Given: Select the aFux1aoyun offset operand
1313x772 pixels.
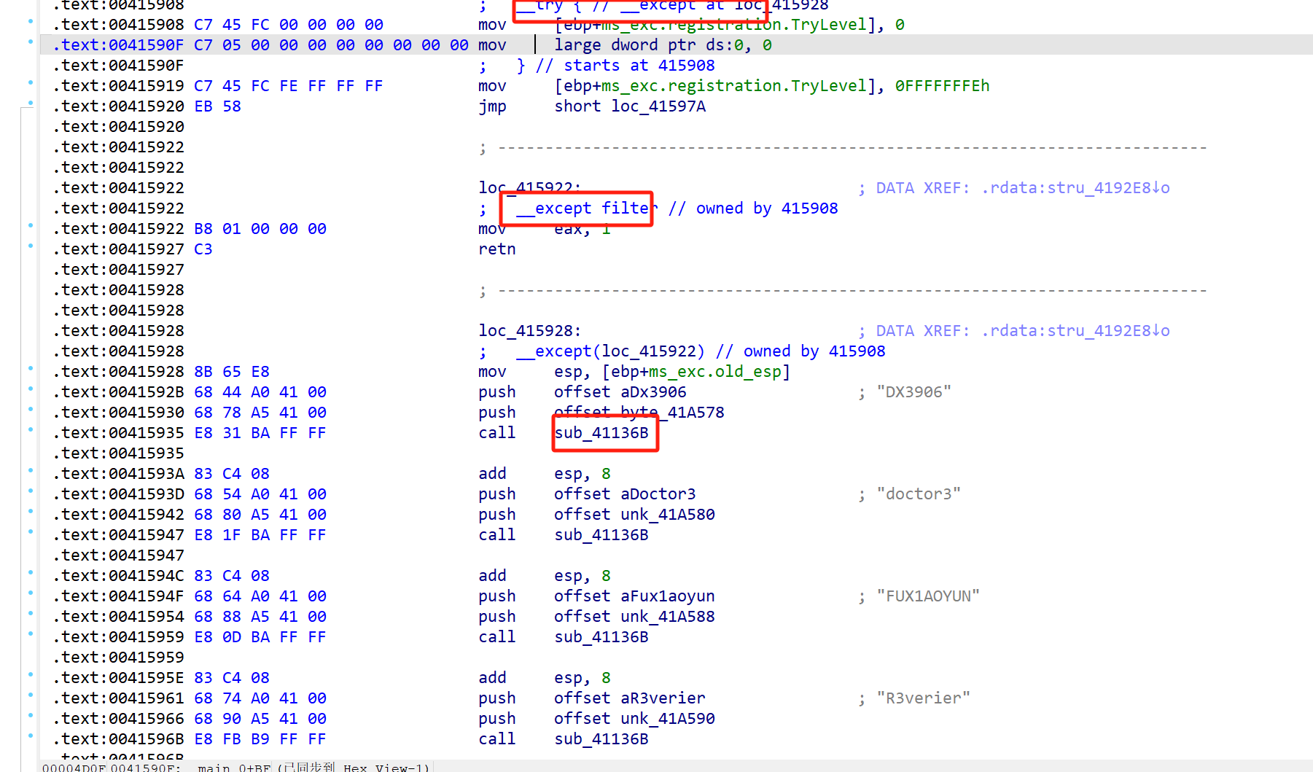Looking at the screenshot, I should [x=667, y=596].
